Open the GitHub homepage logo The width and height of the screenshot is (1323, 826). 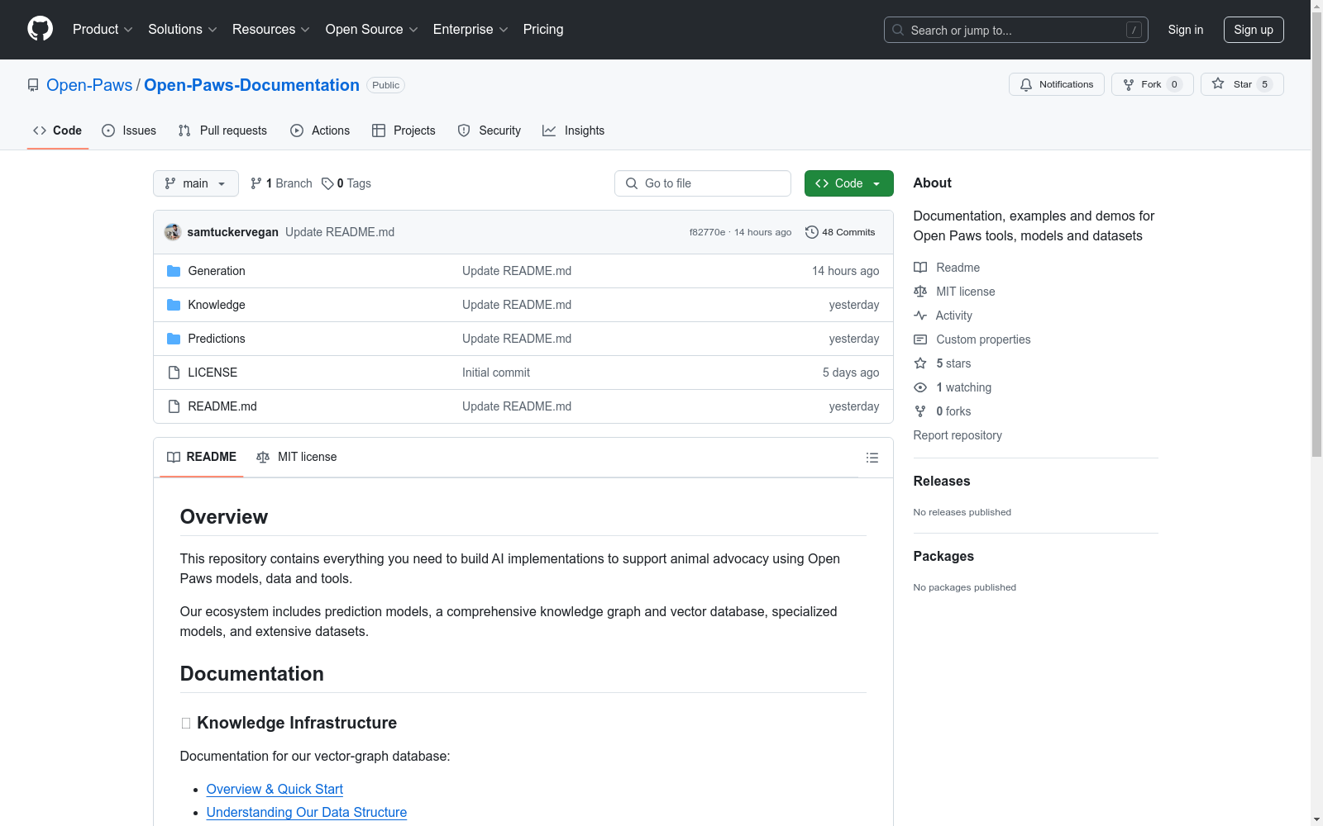(x=40, y=29)
